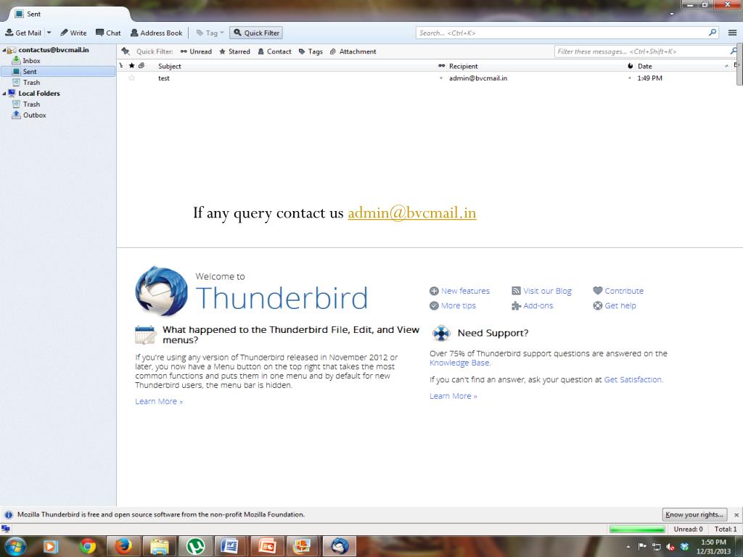Click Learn More under menus article
The width and height of the screenshot is (743, 557).
point(159,401)
